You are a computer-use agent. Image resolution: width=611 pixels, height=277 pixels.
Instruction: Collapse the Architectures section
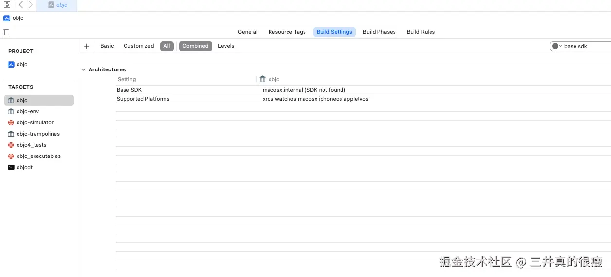pyautogui.click(x=84, y=69)
